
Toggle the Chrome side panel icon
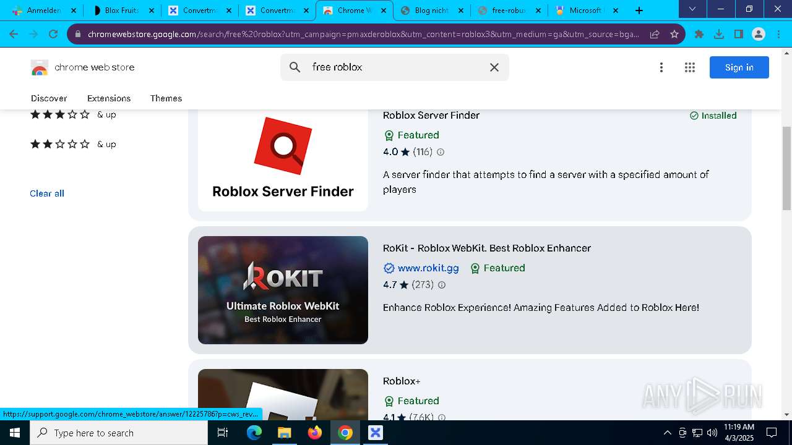[739, 34]
